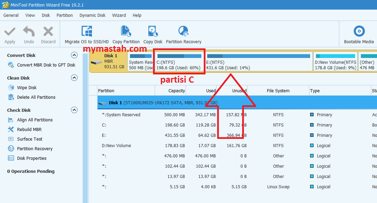This screenshot has width=377, height=203.
Task: Click the Wipe Disk icon
Action: (11, 87)
